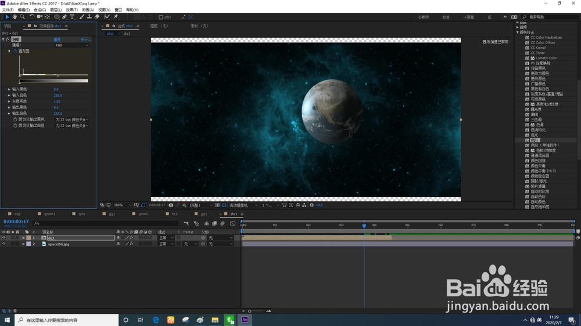
Task: Open File Explorer from taskbar
Action: pyautogui.click(x=215, y=320)
